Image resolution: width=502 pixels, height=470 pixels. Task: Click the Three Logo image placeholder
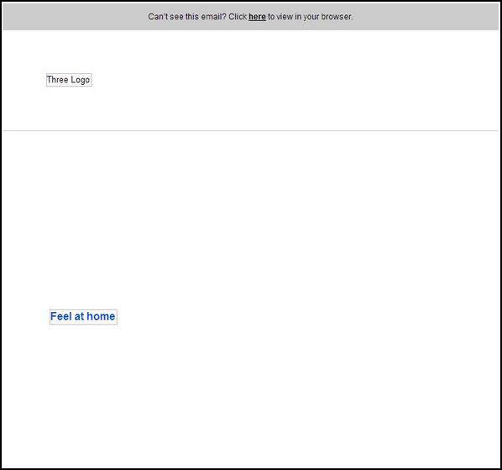(69, 80)
